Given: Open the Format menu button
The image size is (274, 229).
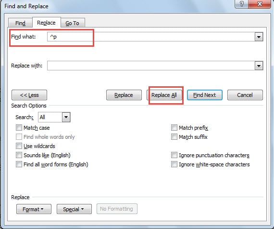Looking at the screenshot, I should click(x=34, y=209).
